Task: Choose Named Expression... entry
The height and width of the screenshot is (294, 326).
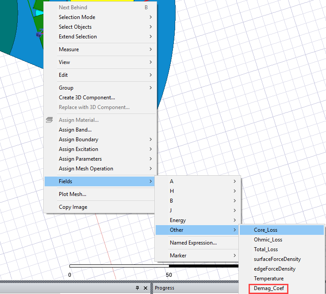Action: (x=197, y=243)
